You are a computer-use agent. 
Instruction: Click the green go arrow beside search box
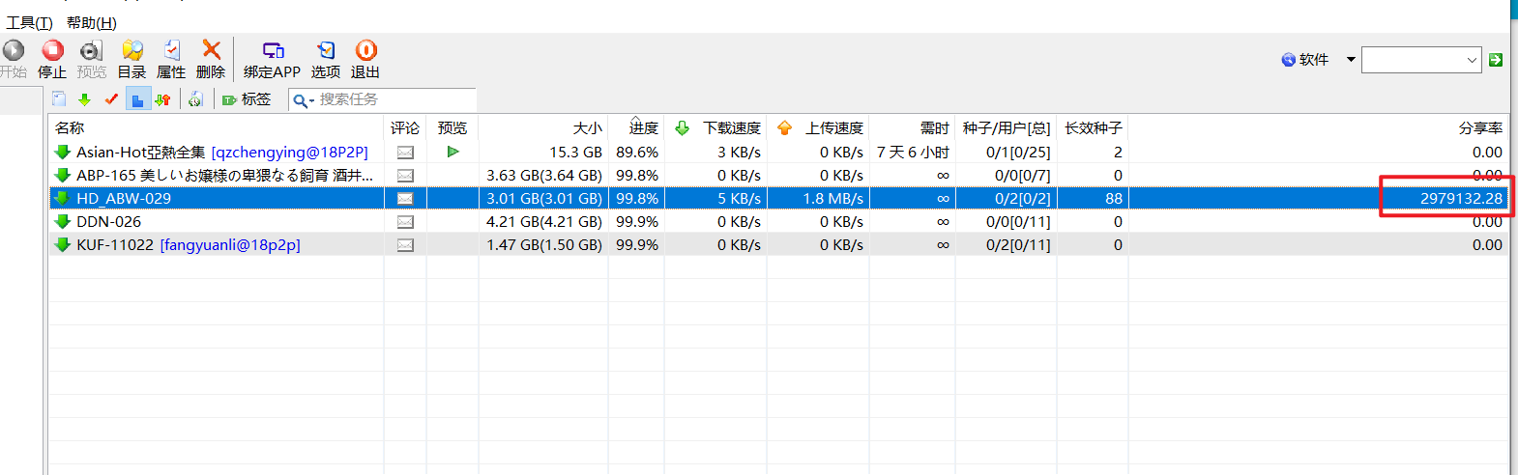(1496, 60)
